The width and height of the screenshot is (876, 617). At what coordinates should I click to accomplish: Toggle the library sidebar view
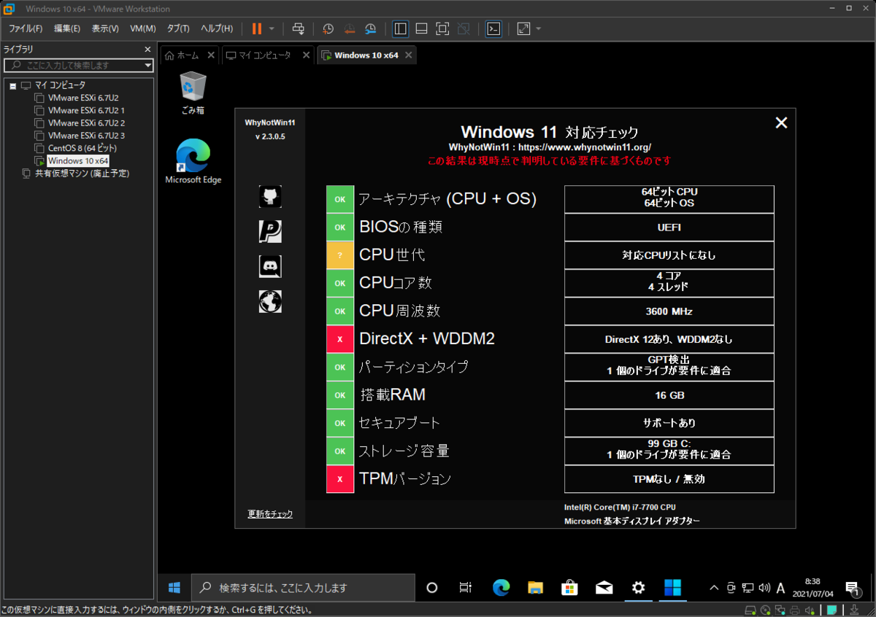[400, 28]
